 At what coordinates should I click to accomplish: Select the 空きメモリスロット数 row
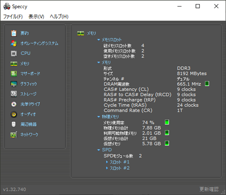pyautogui.click(x=124, y=56)
